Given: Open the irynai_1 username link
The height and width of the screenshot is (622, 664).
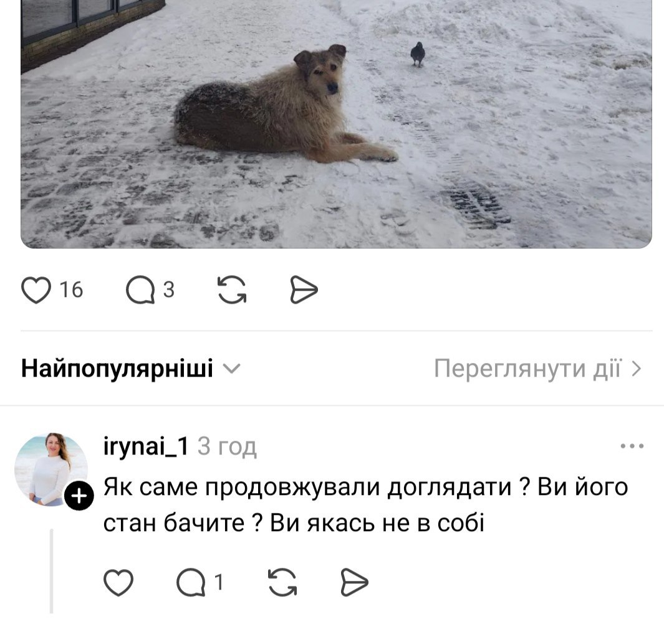Looking at the screenshot, I should pyautogui.click(x=146, y=446).
